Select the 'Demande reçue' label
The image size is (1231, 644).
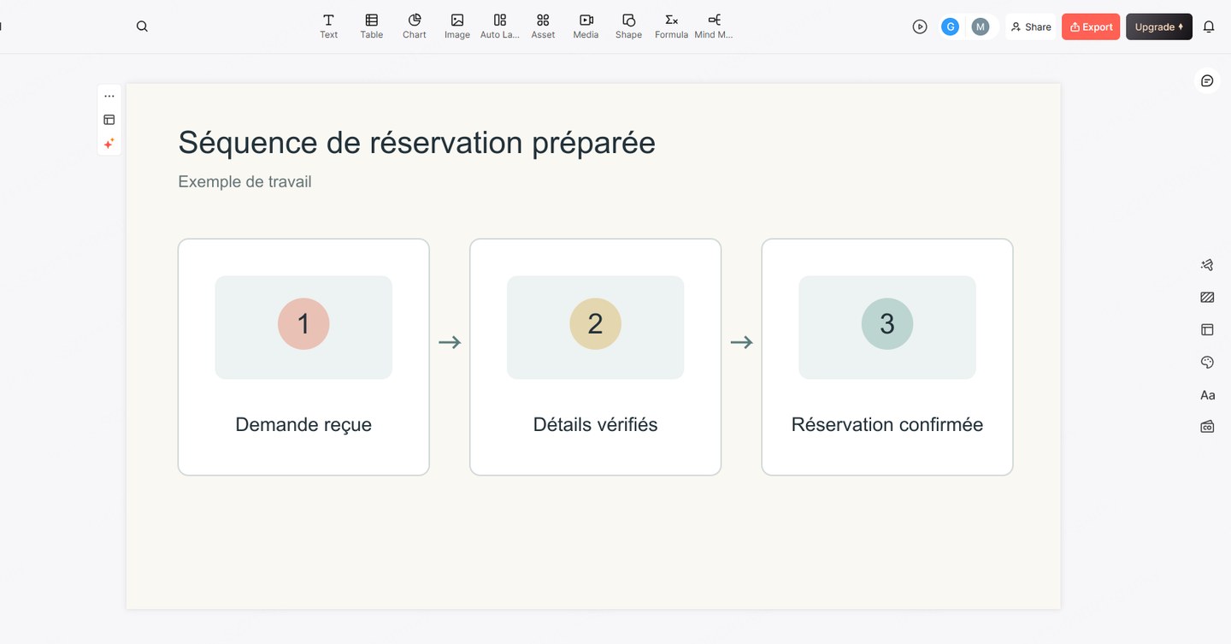pyautogui.click(x=303, y=424)
